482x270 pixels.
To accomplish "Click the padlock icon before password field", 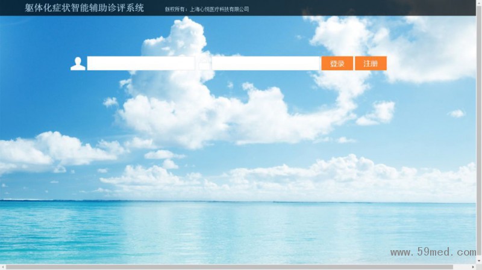I will [205, 61].
